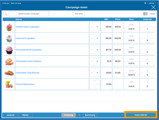Click the Ordered column header
159x120 pixels.
(x=147, y=19)
